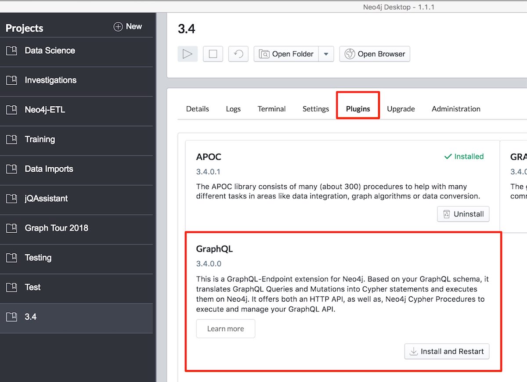Click the Open Folder button
The image size is (527, 382).
coord(286,54)
